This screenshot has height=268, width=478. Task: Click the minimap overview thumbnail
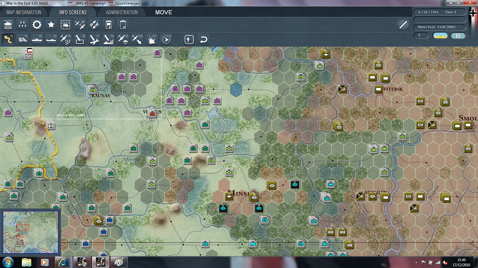click(31, 232)
